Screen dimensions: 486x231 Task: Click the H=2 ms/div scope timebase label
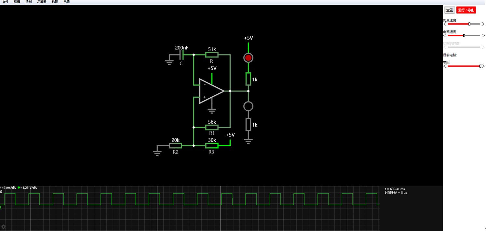8,188
